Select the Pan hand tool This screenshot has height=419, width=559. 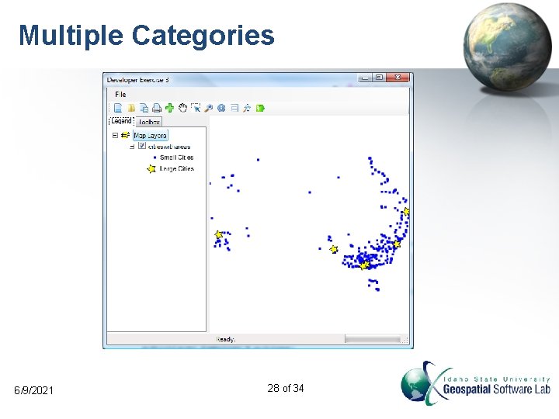pyautogui.click(x=182, y=108)
